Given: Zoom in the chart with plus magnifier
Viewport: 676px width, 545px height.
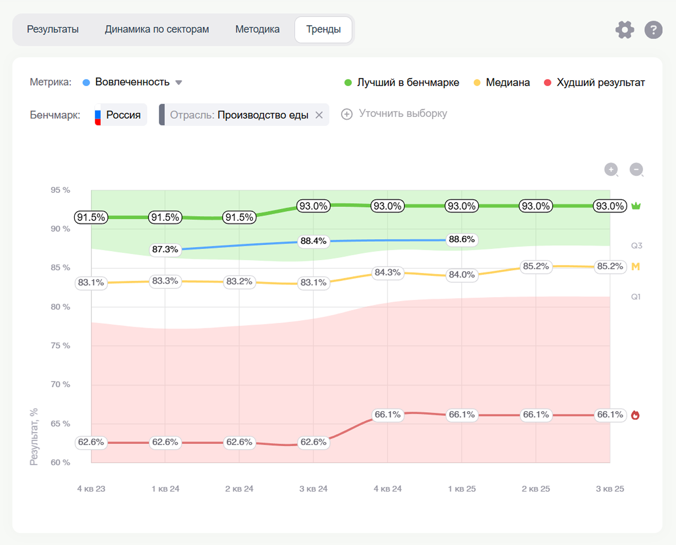Looking at the screenshot, I should click(x=611, y=169).
